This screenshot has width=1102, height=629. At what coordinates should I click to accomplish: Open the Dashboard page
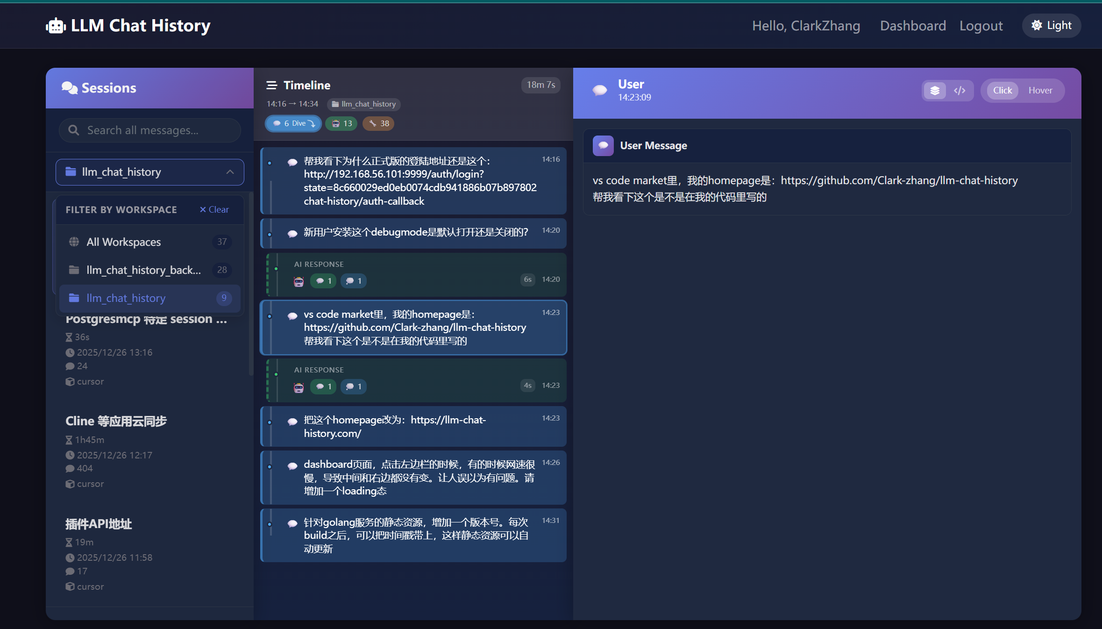(912, 26)
